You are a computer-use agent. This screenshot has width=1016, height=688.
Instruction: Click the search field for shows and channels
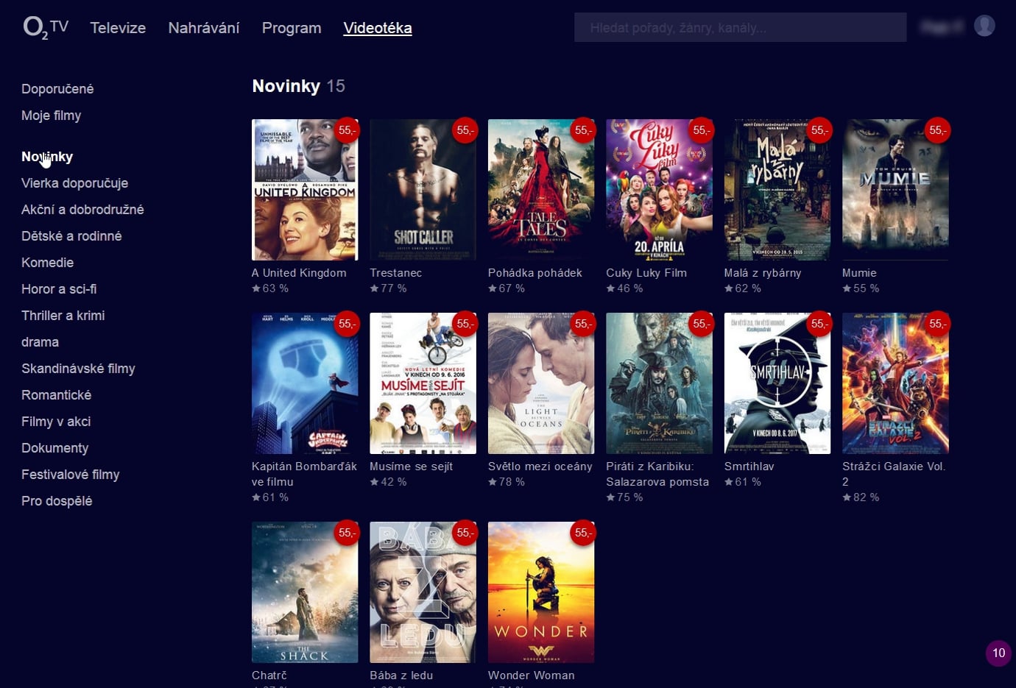[x=740, y=27]
